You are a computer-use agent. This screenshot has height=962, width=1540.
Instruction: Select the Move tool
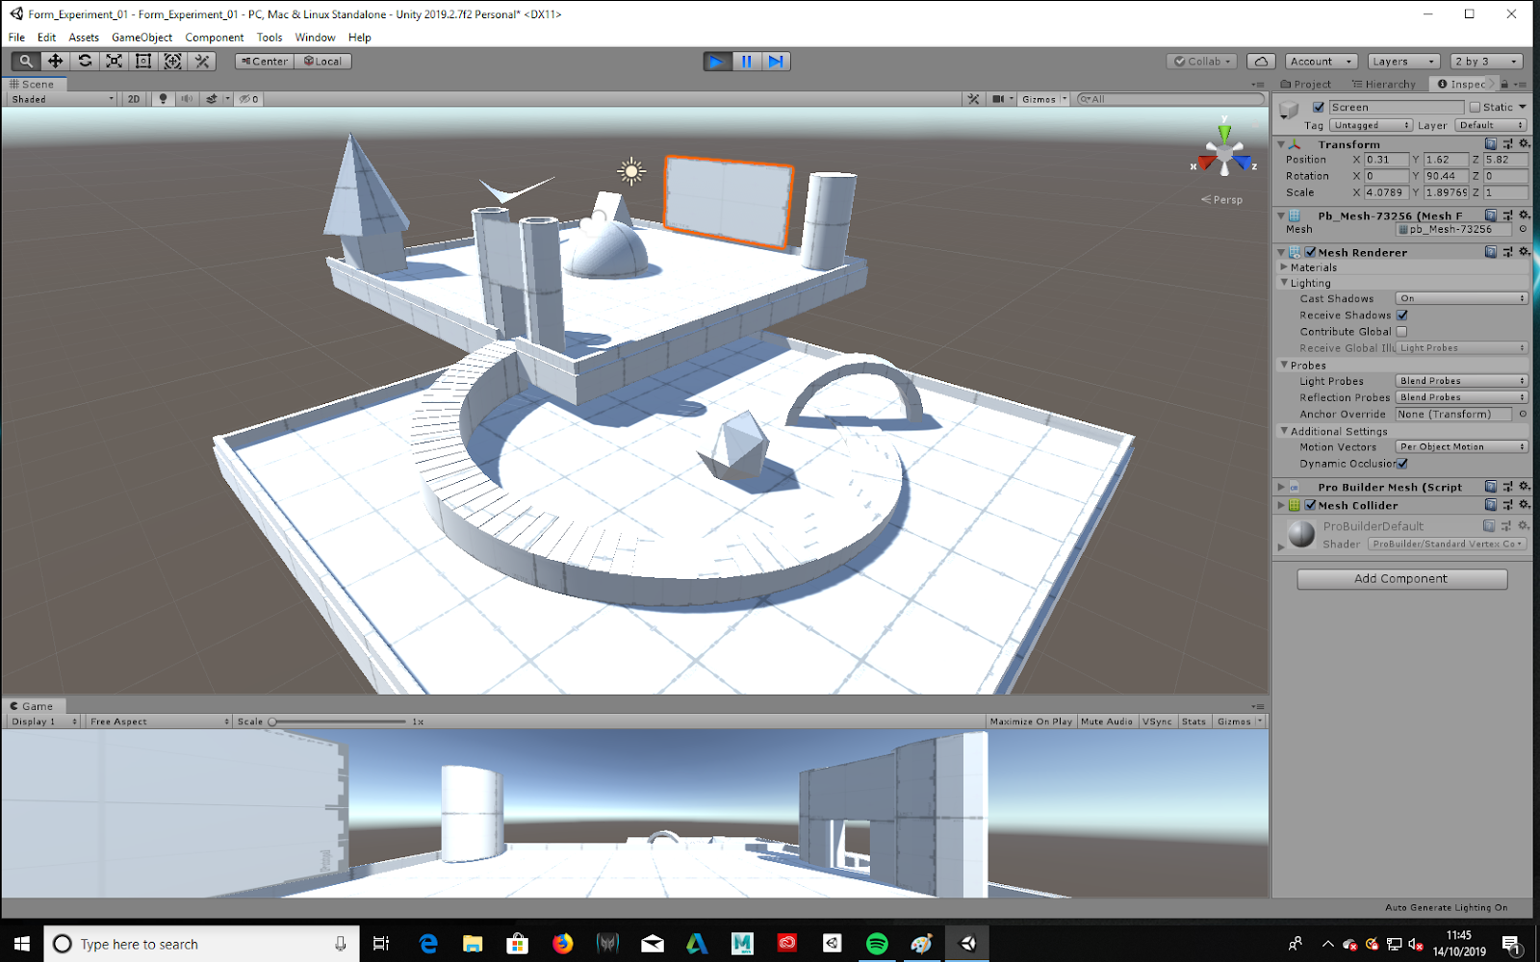click(55, 62)
